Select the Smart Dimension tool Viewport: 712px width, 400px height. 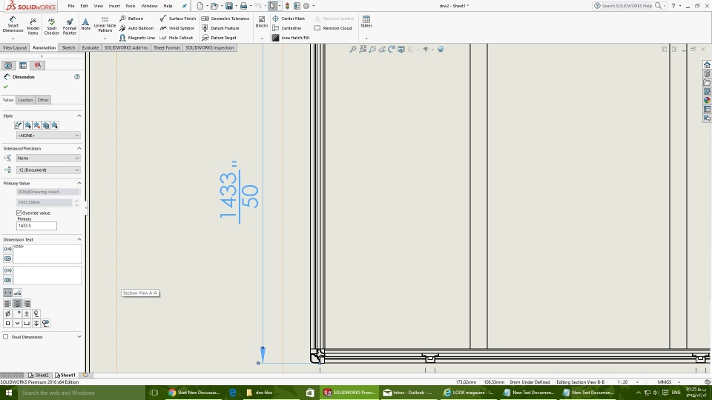pos(13,25)
